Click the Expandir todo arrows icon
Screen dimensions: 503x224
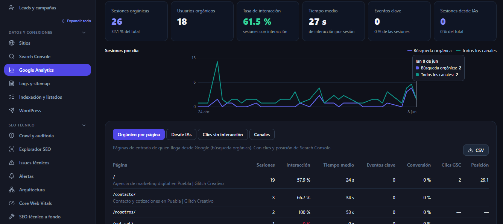(63, 21)
